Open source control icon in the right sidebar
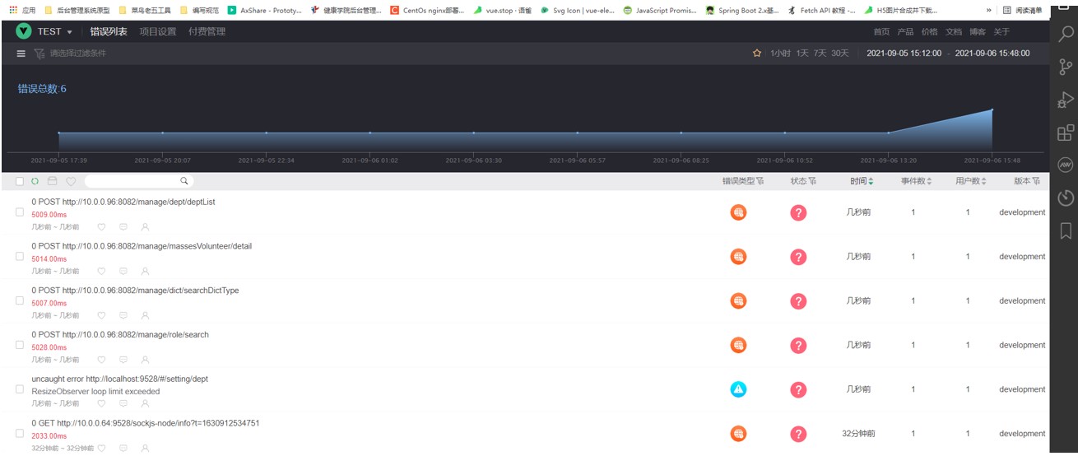The height and width of the screenshot is (456, 1078). pyautogui.click(x=1066, y=67)
